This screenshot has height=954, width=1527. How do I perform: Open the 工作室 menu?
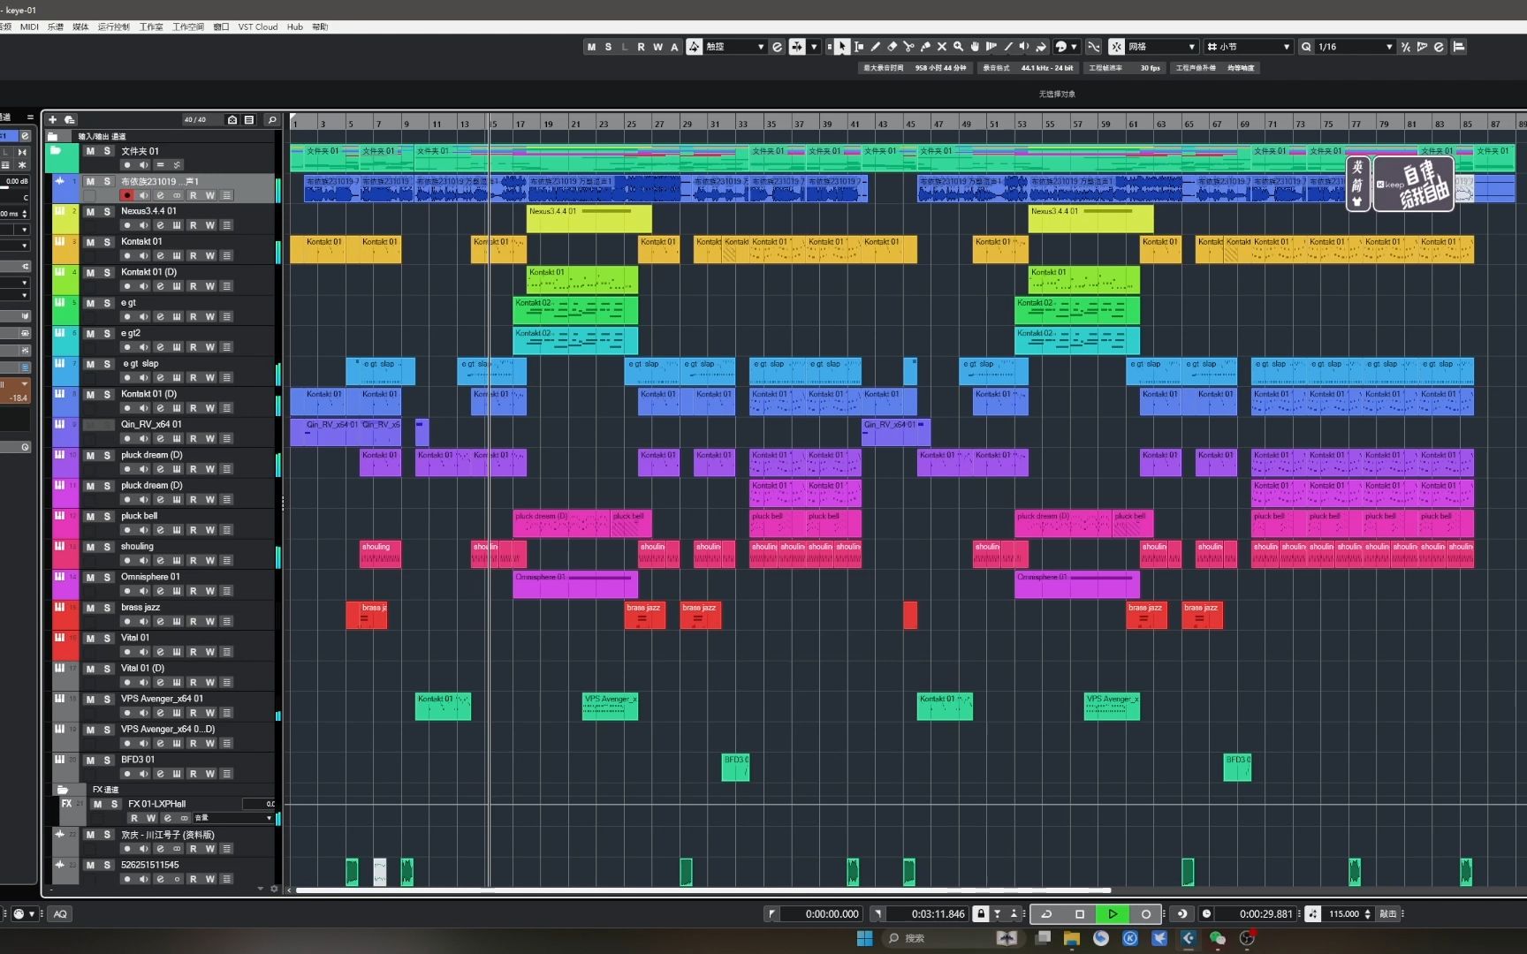coord(151,26)
